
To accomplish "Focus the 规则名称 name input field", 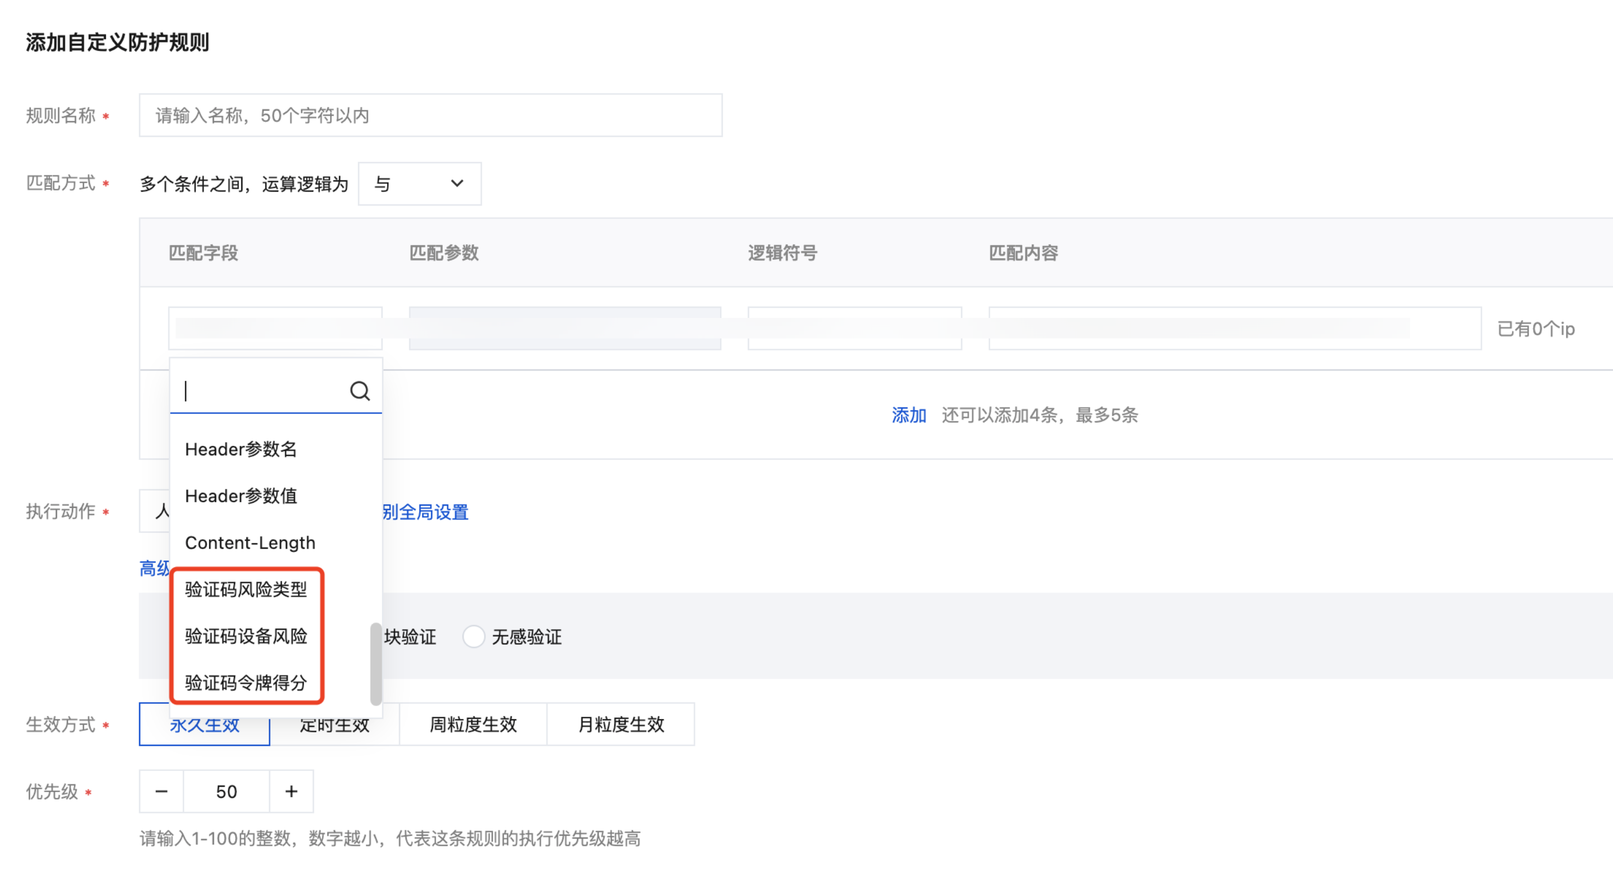I will coord(430,115).
